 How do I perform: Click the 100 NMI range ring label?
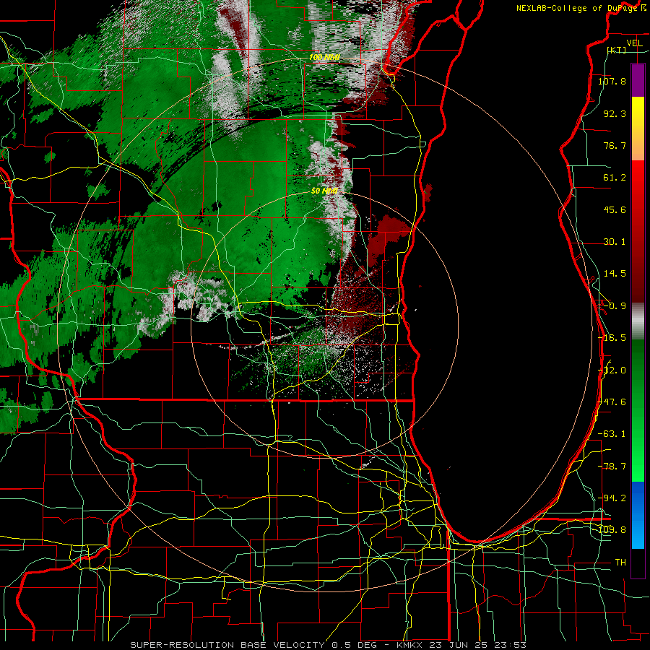[324, 57]
